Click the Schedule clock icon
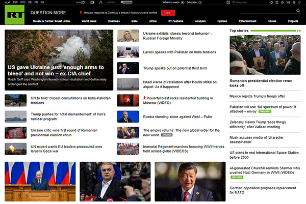This screenshot has height=204, width=306. click(x=200, y=3)
